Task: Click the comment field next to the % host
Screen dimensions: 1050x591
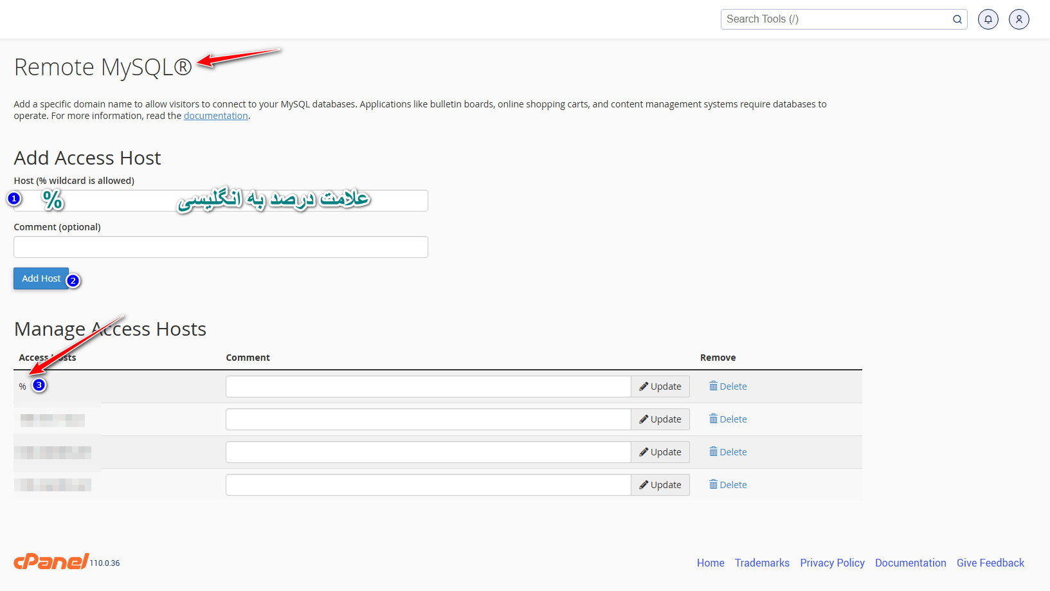Action: [x=428, y=386]
